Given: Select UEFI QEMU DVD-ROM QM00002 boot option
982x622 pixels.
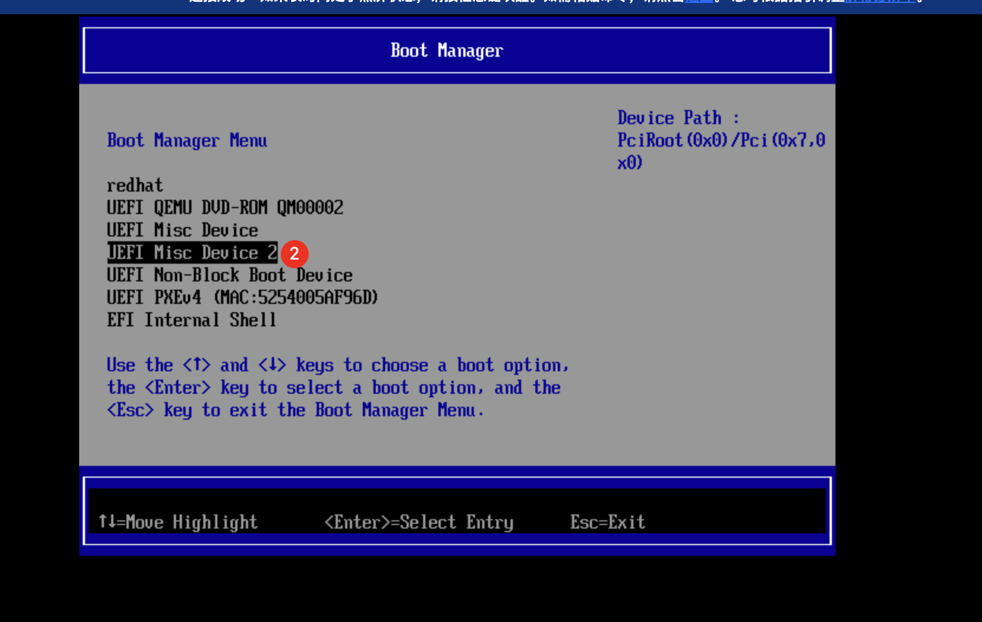Looking at the screenshot, I should pos(225,208).
